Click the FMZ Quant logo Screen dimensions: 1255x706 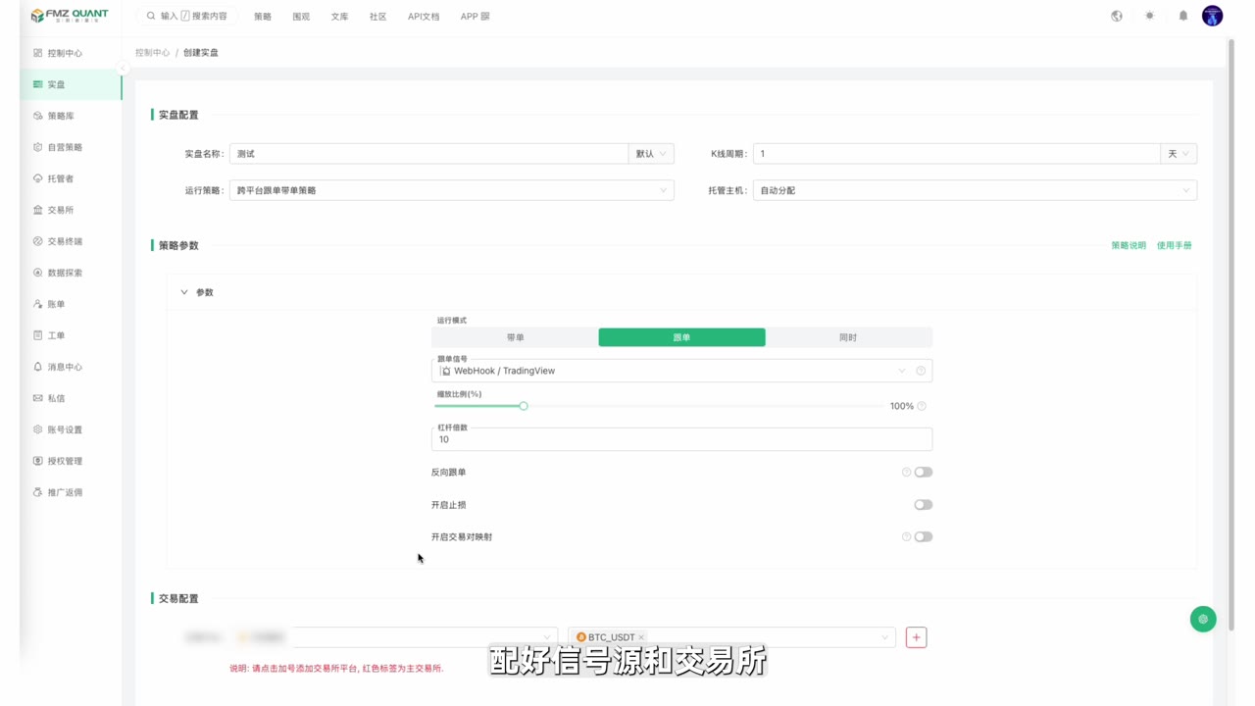point(70,16)
